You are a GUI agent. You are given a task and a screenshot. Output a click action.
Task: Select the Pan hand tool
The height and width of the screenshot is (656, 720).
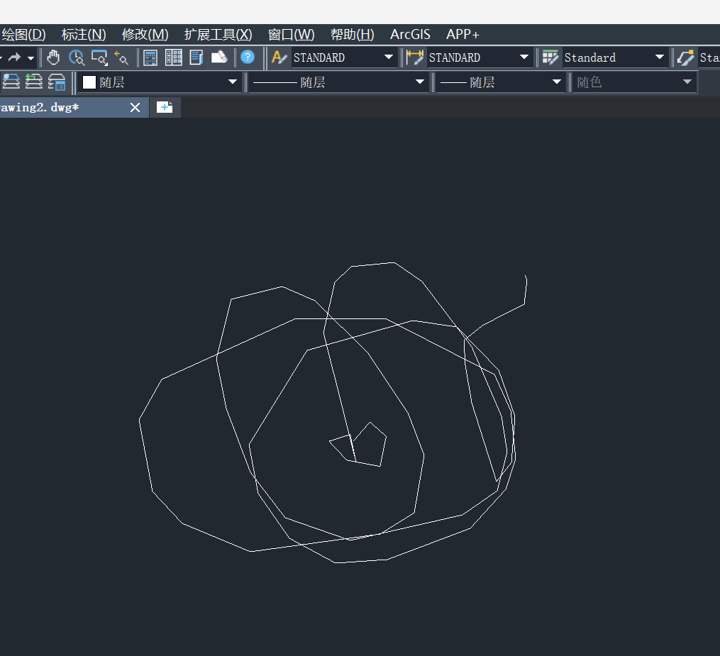(54, 57)
